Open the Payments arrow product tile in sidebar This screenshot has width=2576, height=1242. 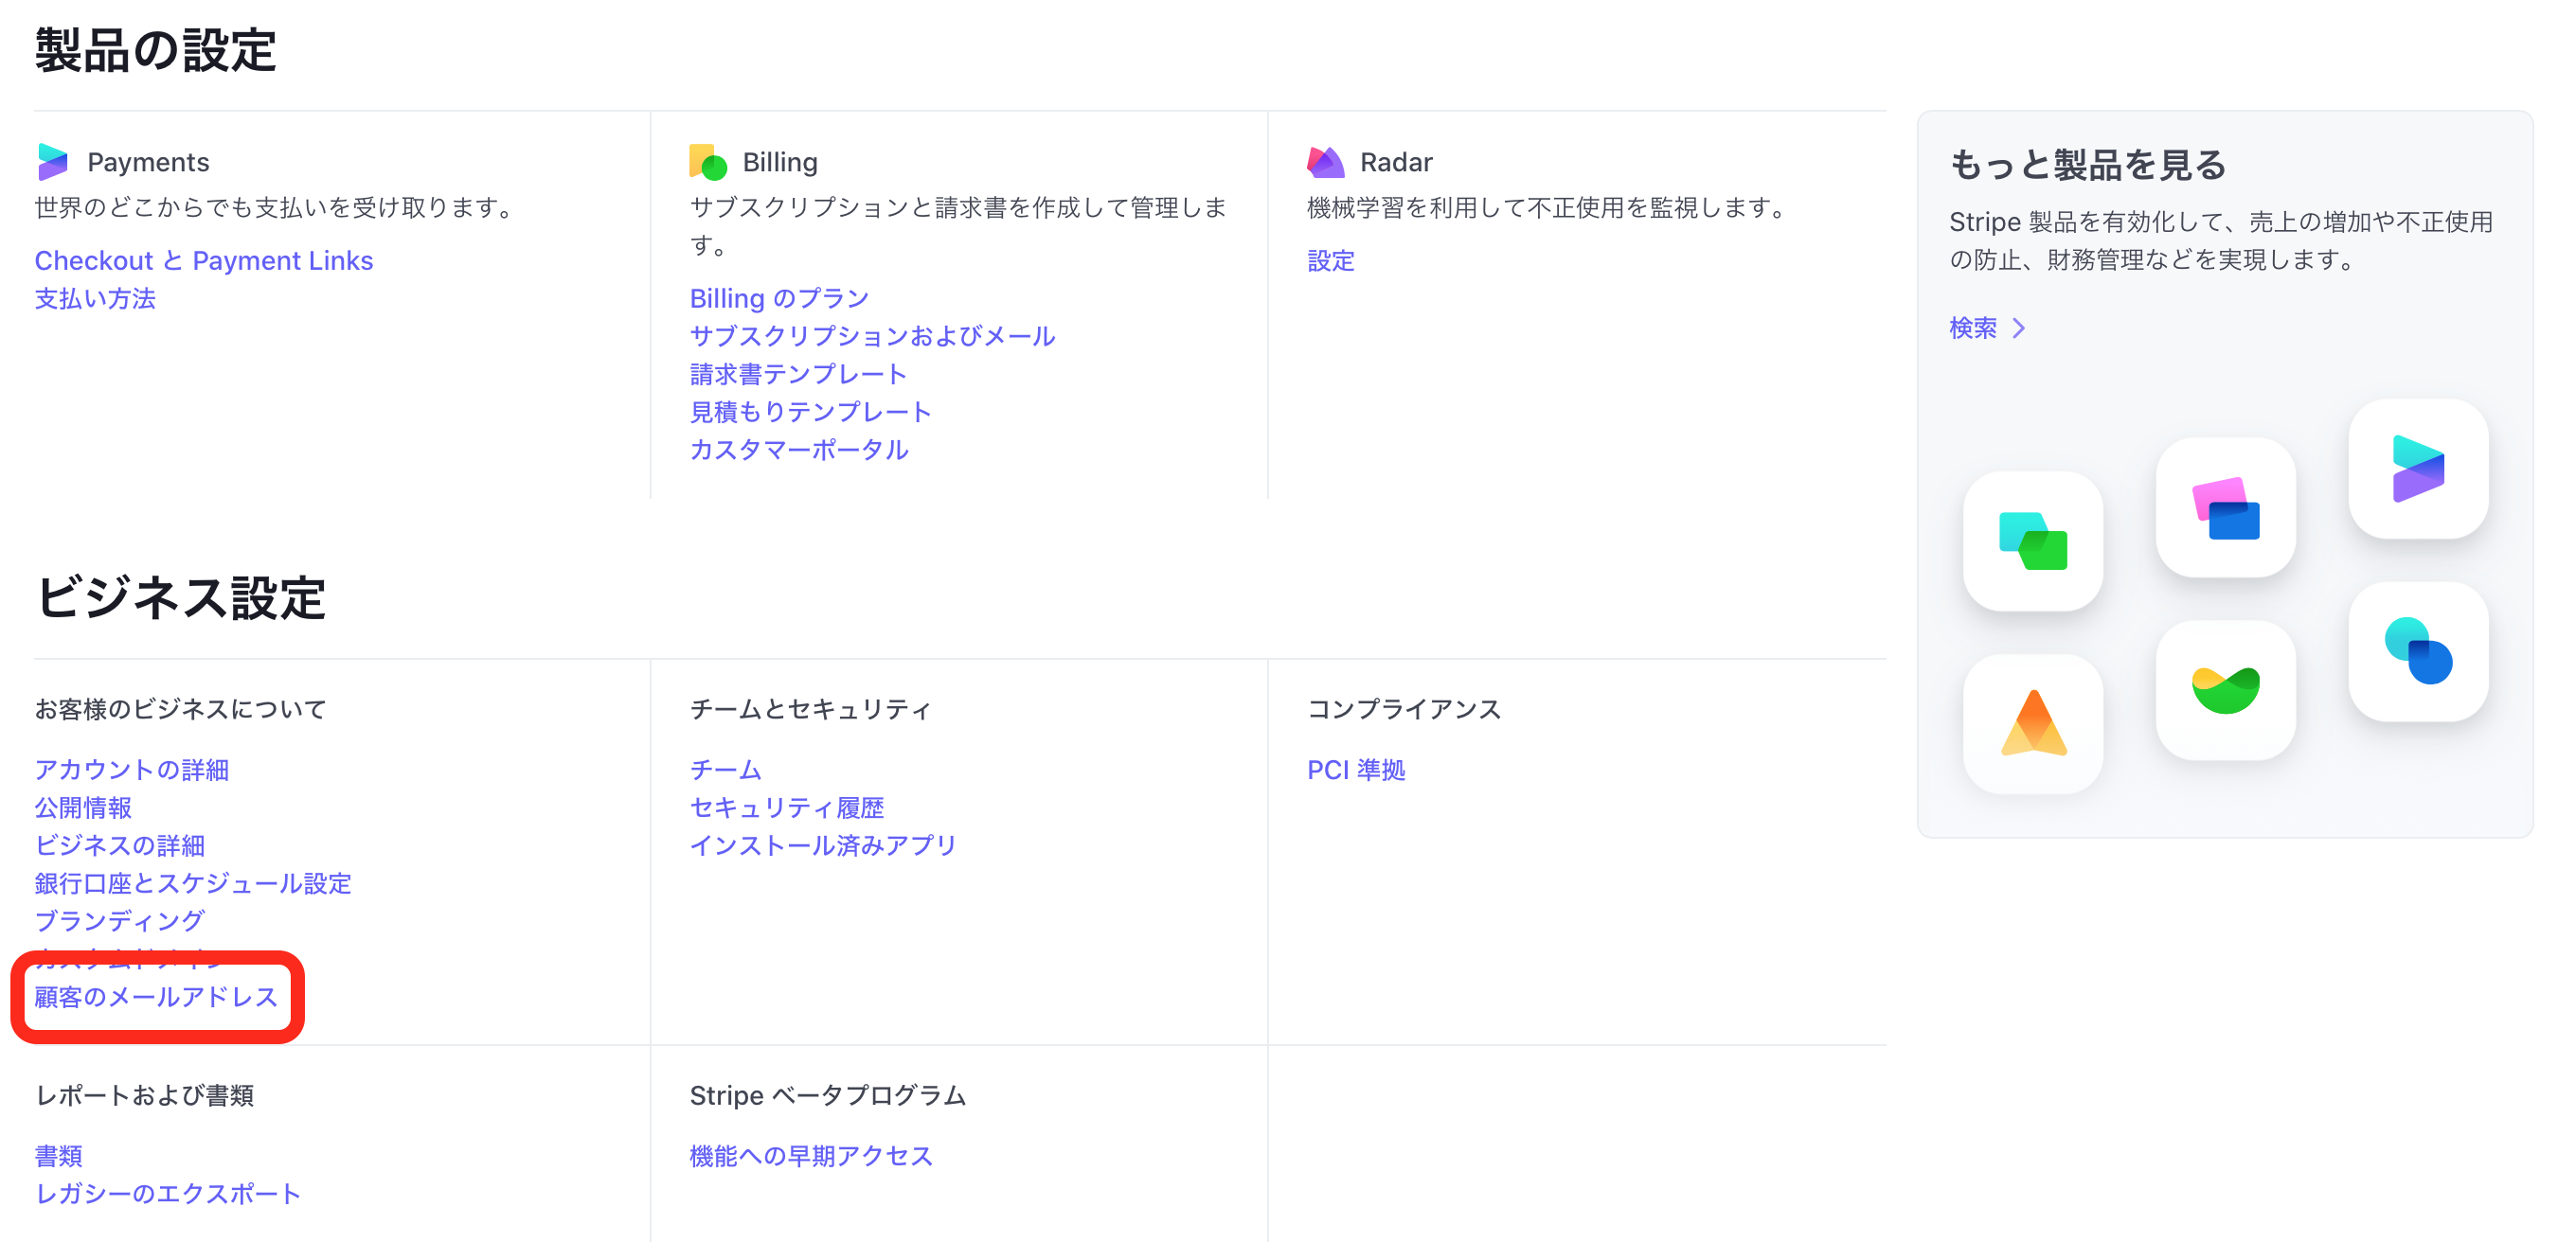point(2418,469)
